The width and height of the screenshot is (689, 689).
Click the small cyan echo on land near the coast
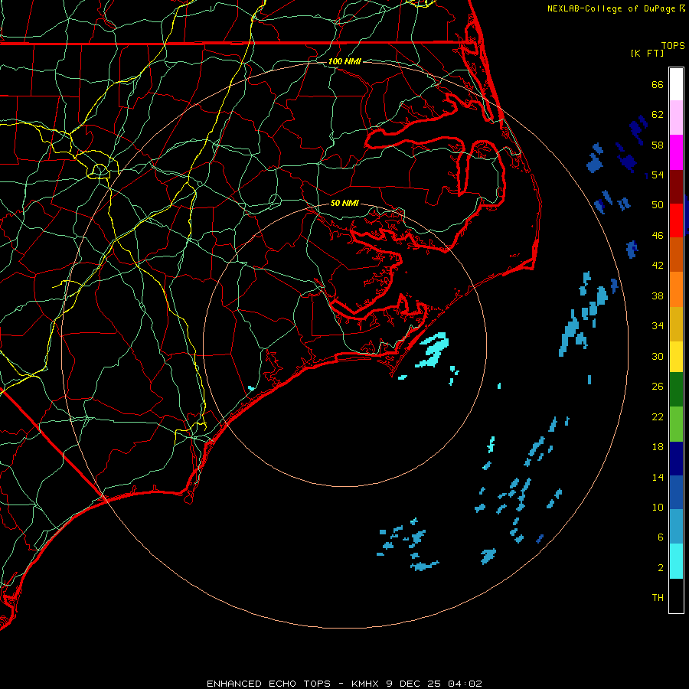click(x=251, y=388)
